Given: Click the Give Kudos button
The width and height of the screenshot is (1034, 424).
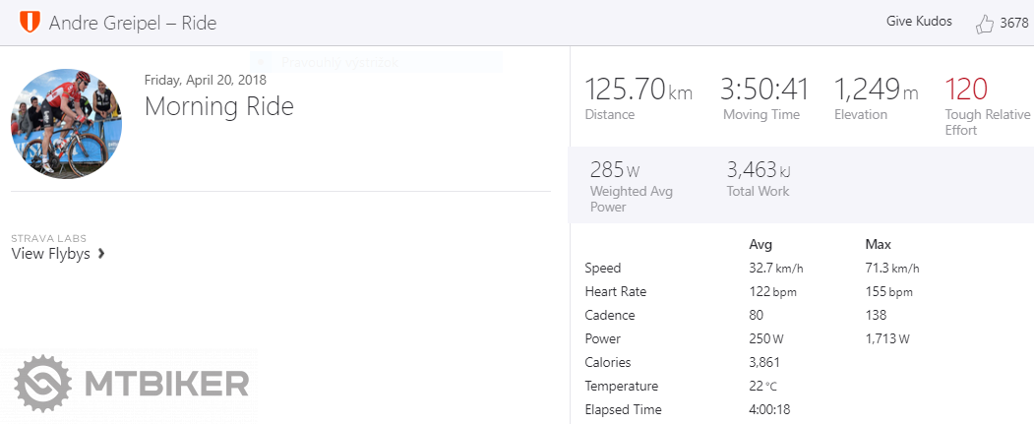Looking at the screenshot, I should pos(919,22).
